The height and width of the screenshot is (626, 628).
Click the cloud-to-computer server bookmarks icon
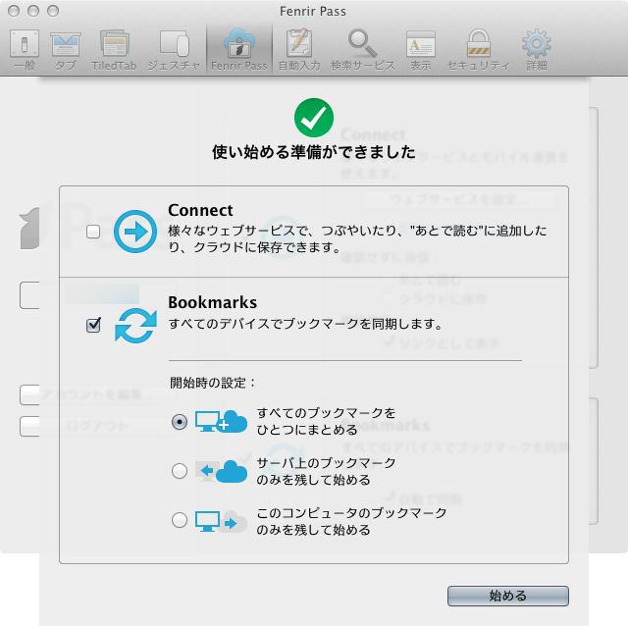tap(221, 471)
